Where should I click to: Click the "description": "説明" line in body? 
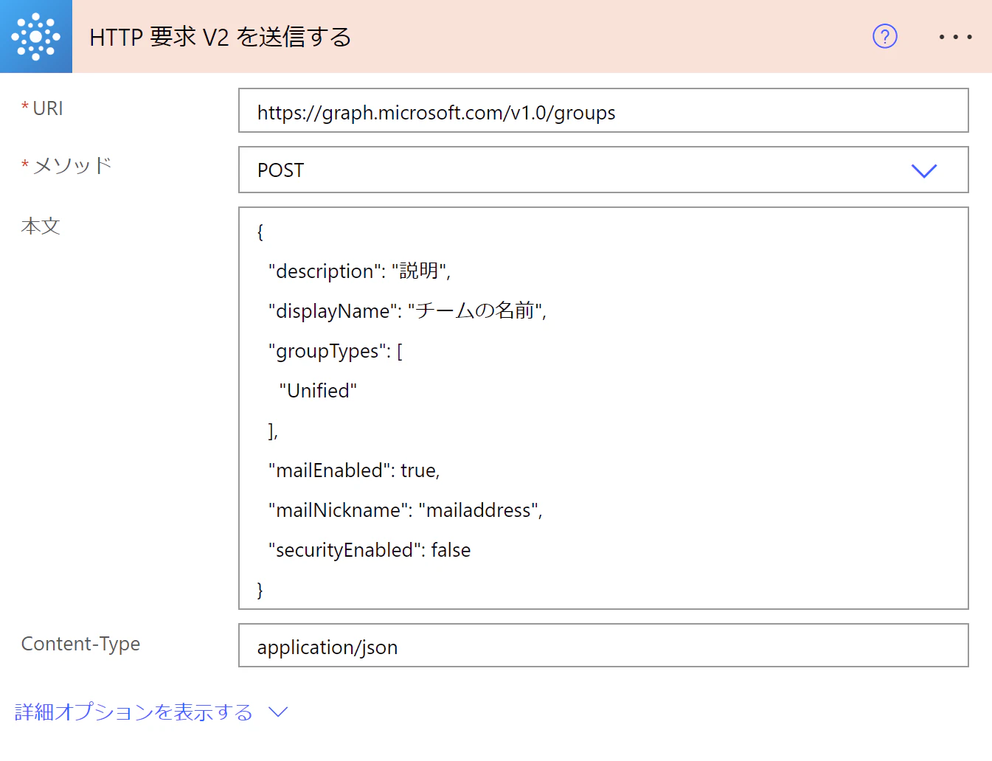coord(359,271)
